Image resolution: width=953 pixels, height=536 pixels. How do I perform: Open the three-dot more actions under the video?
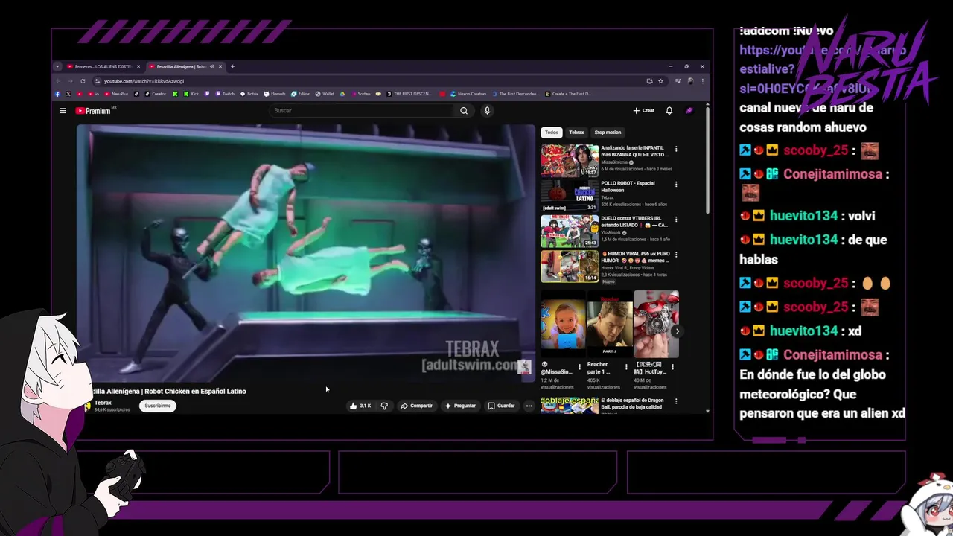tap(529, 406)
